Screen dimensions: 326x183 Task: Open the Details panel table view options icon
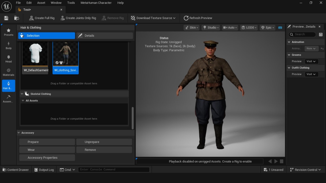[x=321, y=35]
